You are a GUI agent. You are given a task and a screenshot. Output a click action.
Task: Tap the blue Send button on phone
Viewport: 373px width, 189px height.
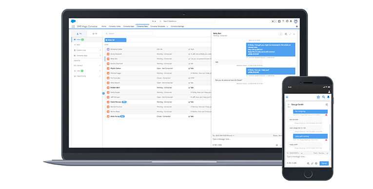coord(324,163)
